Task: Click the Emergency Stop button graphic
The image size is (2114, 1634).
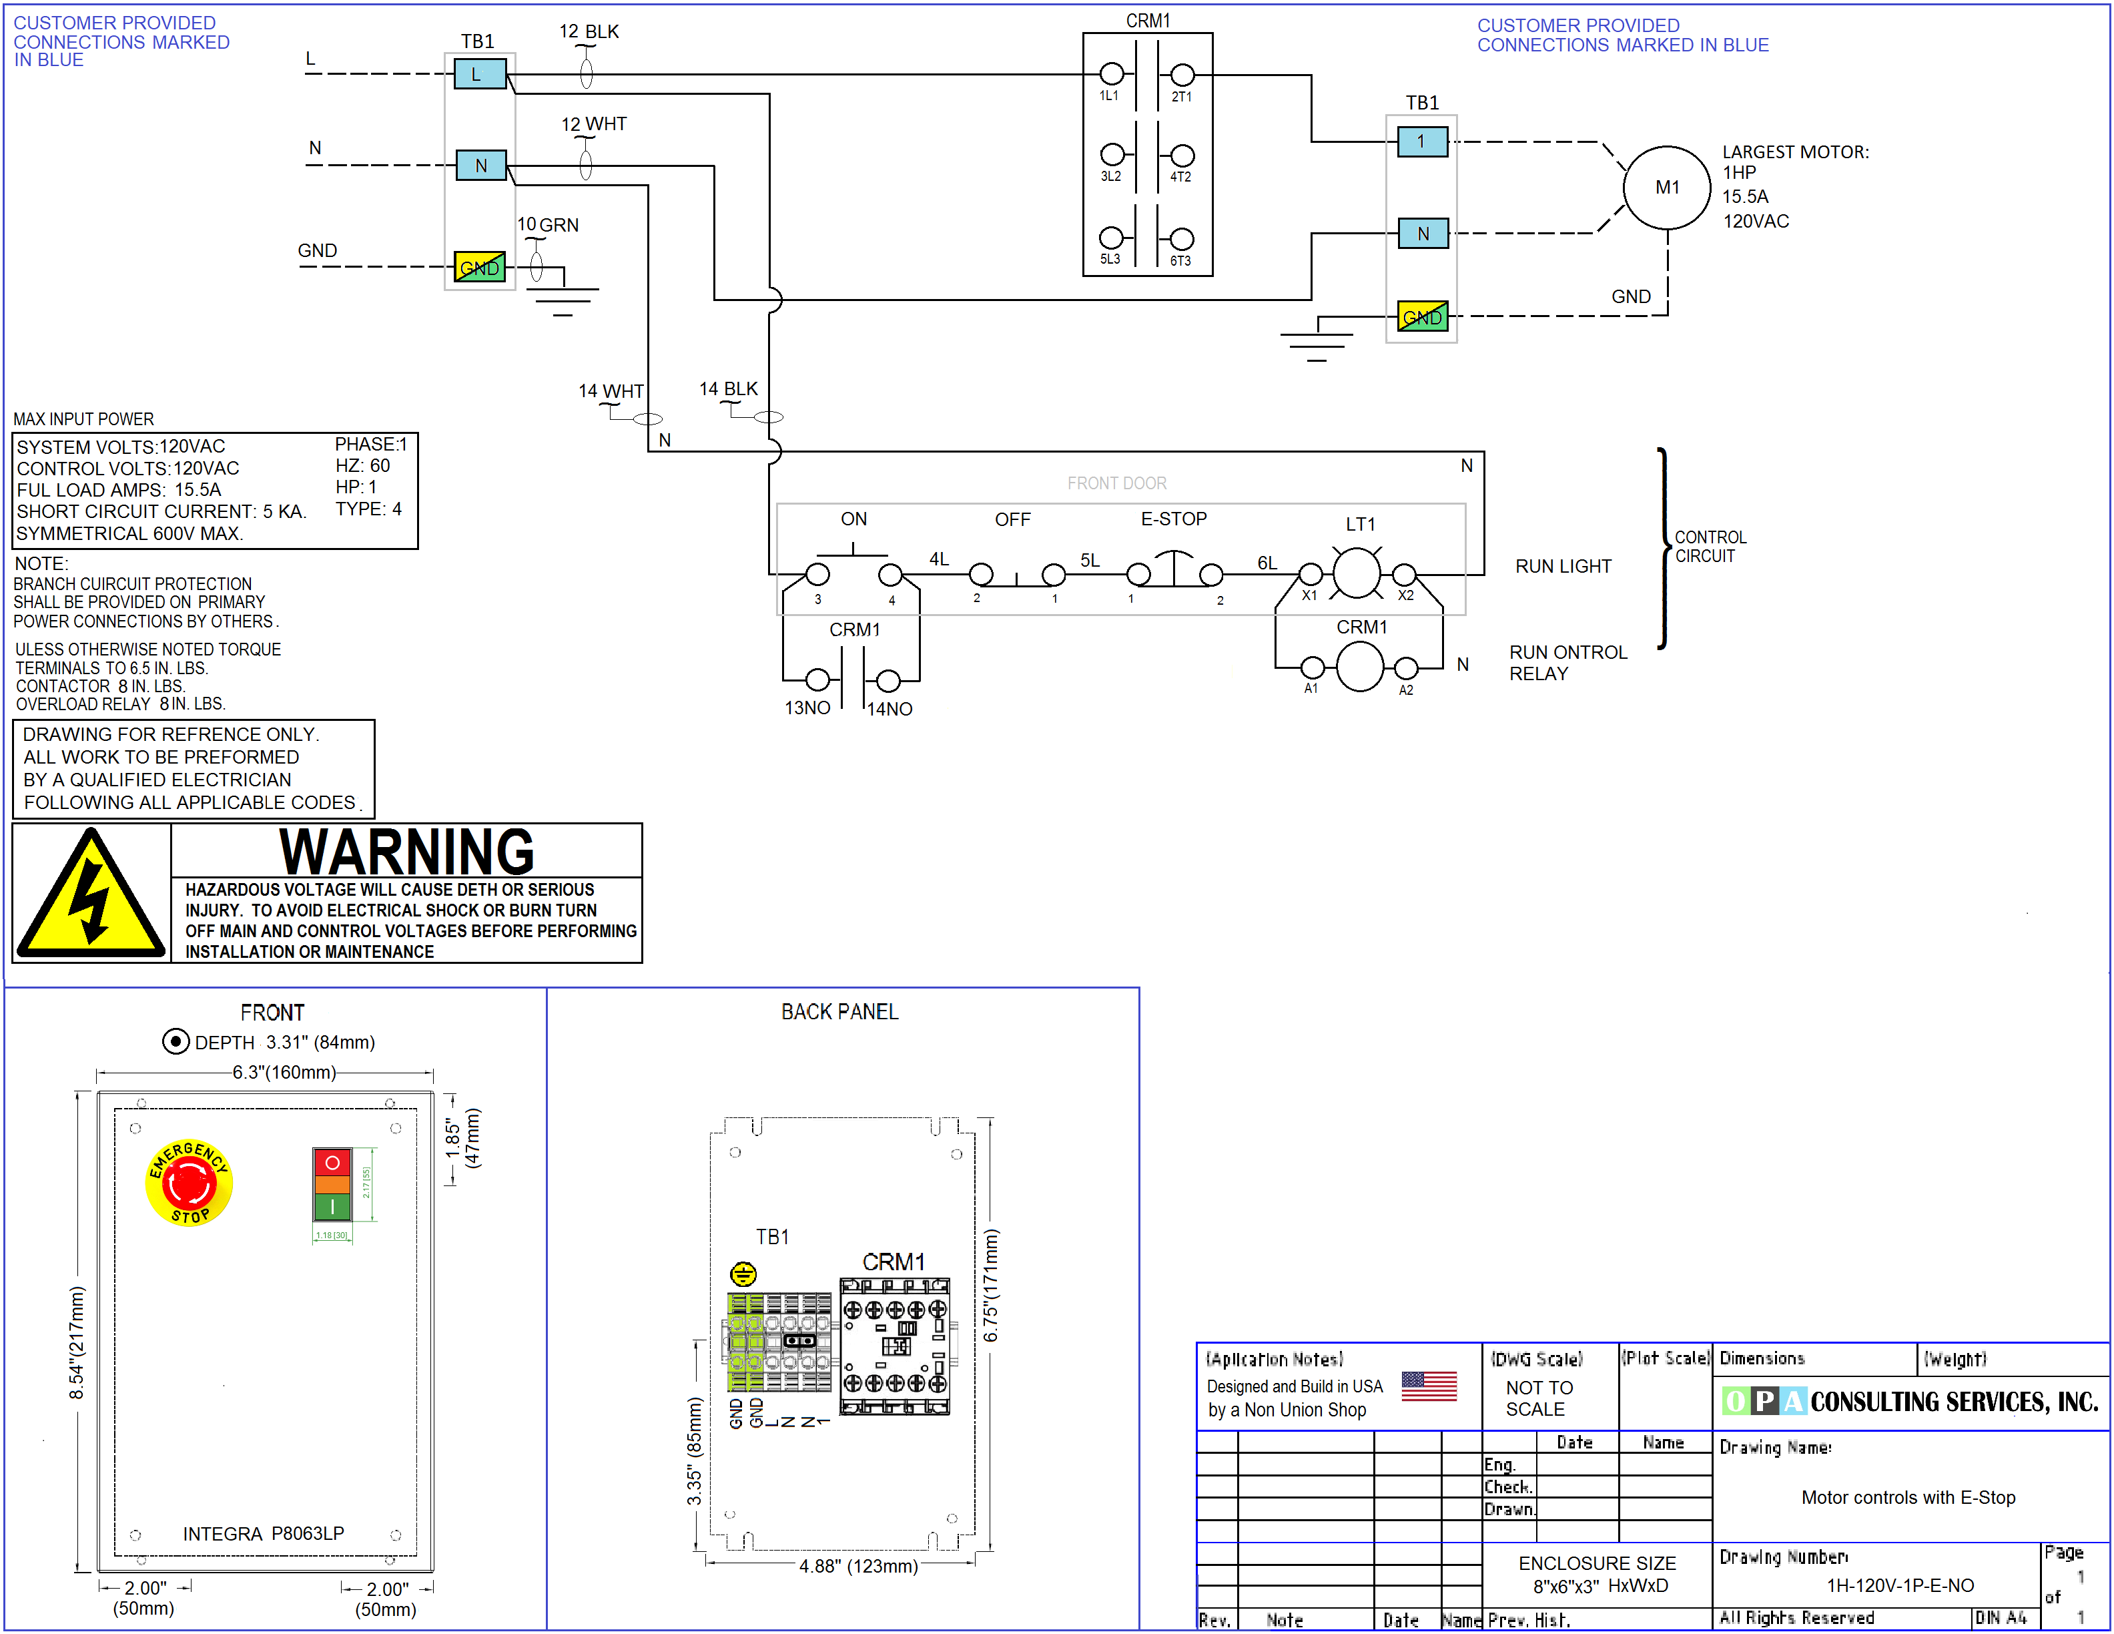Action: (x=189, y=1182)
